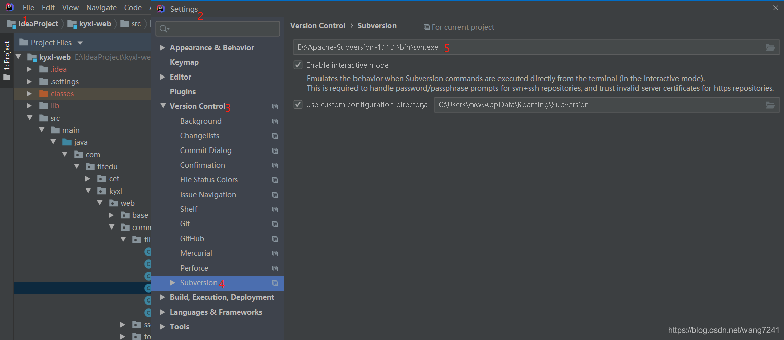Select the cet package in tree
Viewport: 784px width, 340px height.
pos(114,179)
